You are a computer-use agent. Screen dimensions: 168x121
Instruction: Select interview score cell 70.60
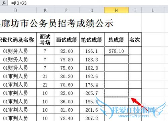[67, 85]
